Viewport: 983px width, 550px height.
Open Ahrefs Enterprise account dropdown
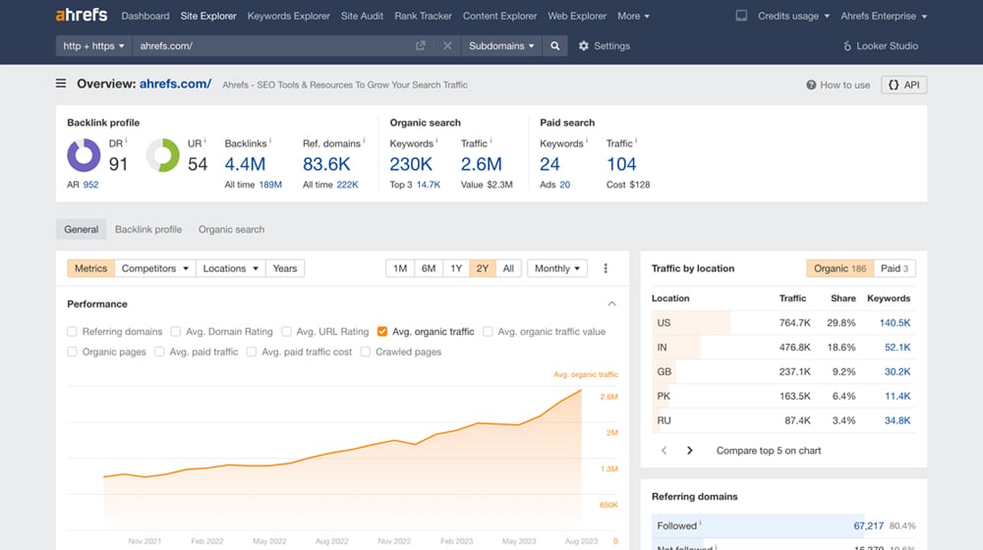(x=884, y=16)
